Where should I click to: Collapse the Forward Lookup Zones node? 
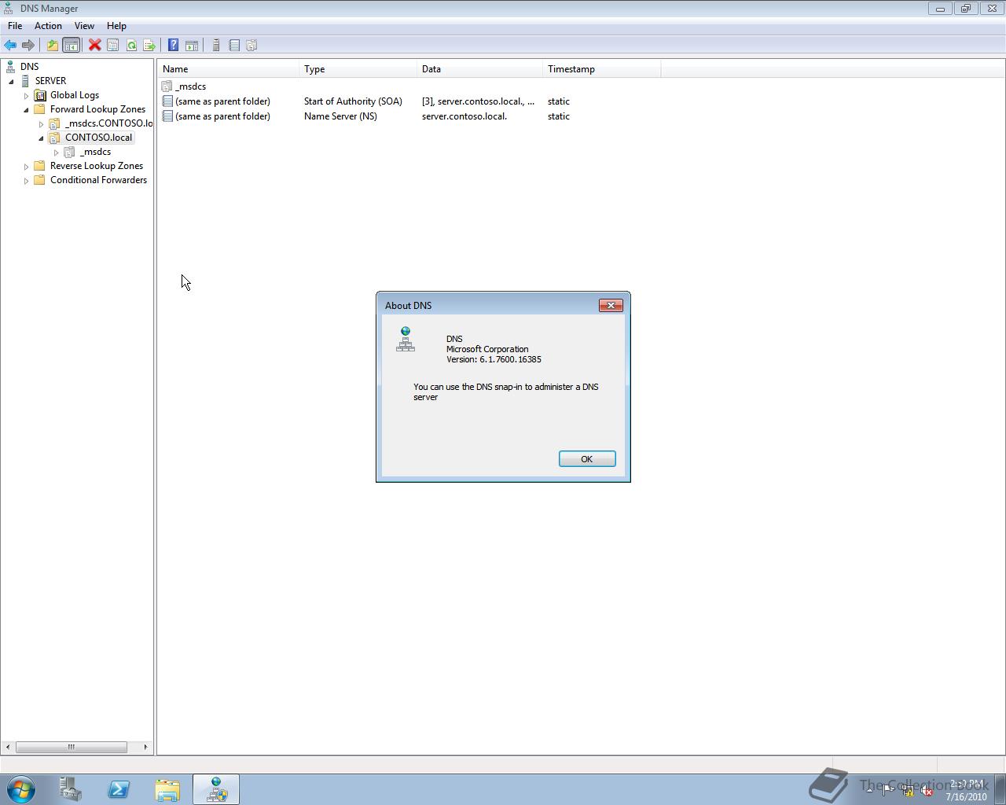pyautogui.click(x=26, y=109)
